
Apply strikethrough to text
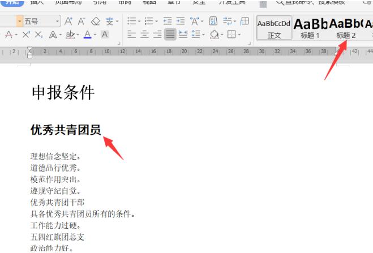tap(9, 35)
